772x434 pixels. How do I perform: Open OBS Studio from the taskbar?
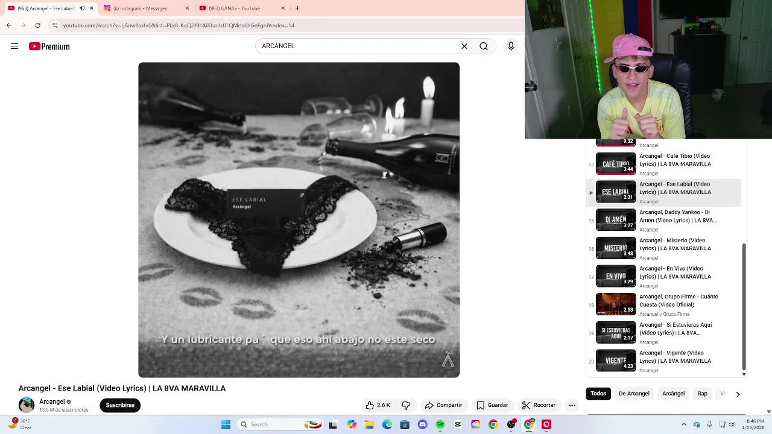click(x=511, y=424)
